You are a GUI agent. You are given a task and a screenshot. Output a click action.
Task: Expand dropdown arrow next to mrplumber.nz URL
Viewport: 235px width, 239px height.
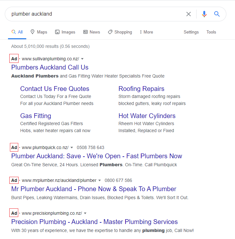point(100,181)
